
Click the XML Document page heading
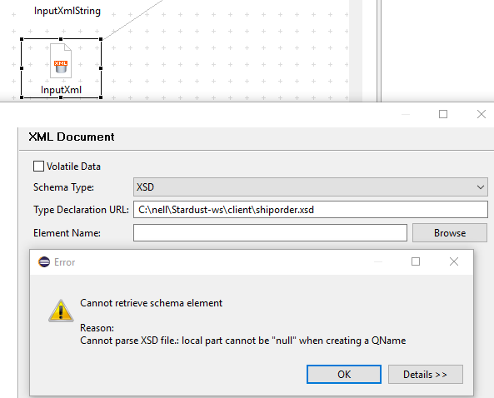click(72, 137)
